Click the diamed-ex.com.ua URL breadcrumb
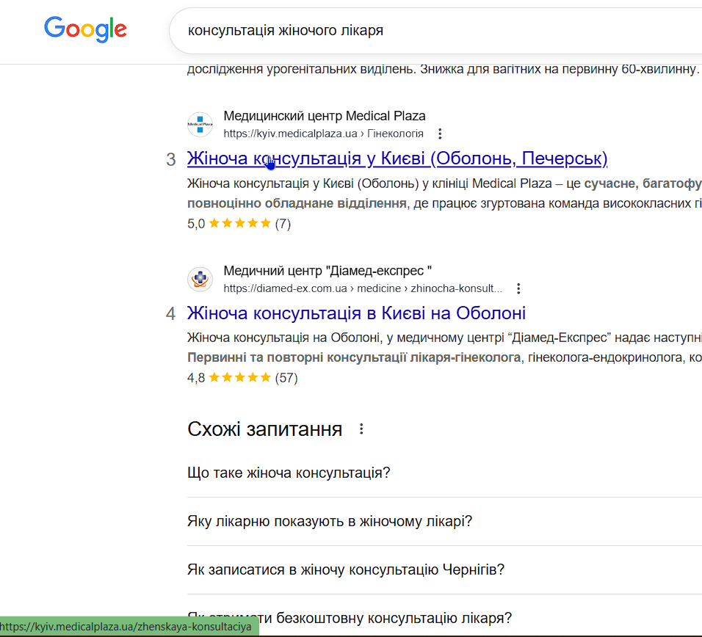702x637 pixels. [363, 288]
